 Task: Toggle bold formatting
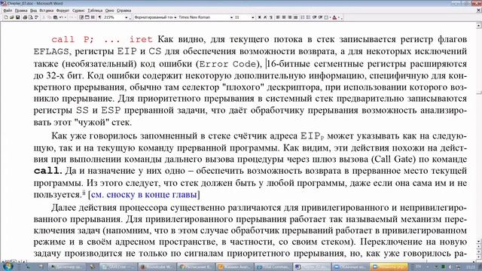[259, 17]
